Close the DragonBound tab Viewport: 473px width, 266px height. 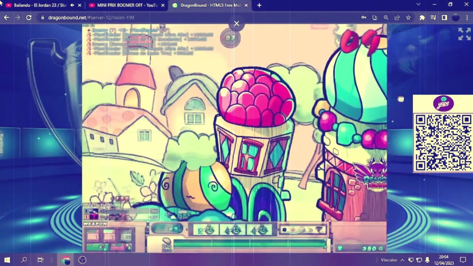click(246, 5)
